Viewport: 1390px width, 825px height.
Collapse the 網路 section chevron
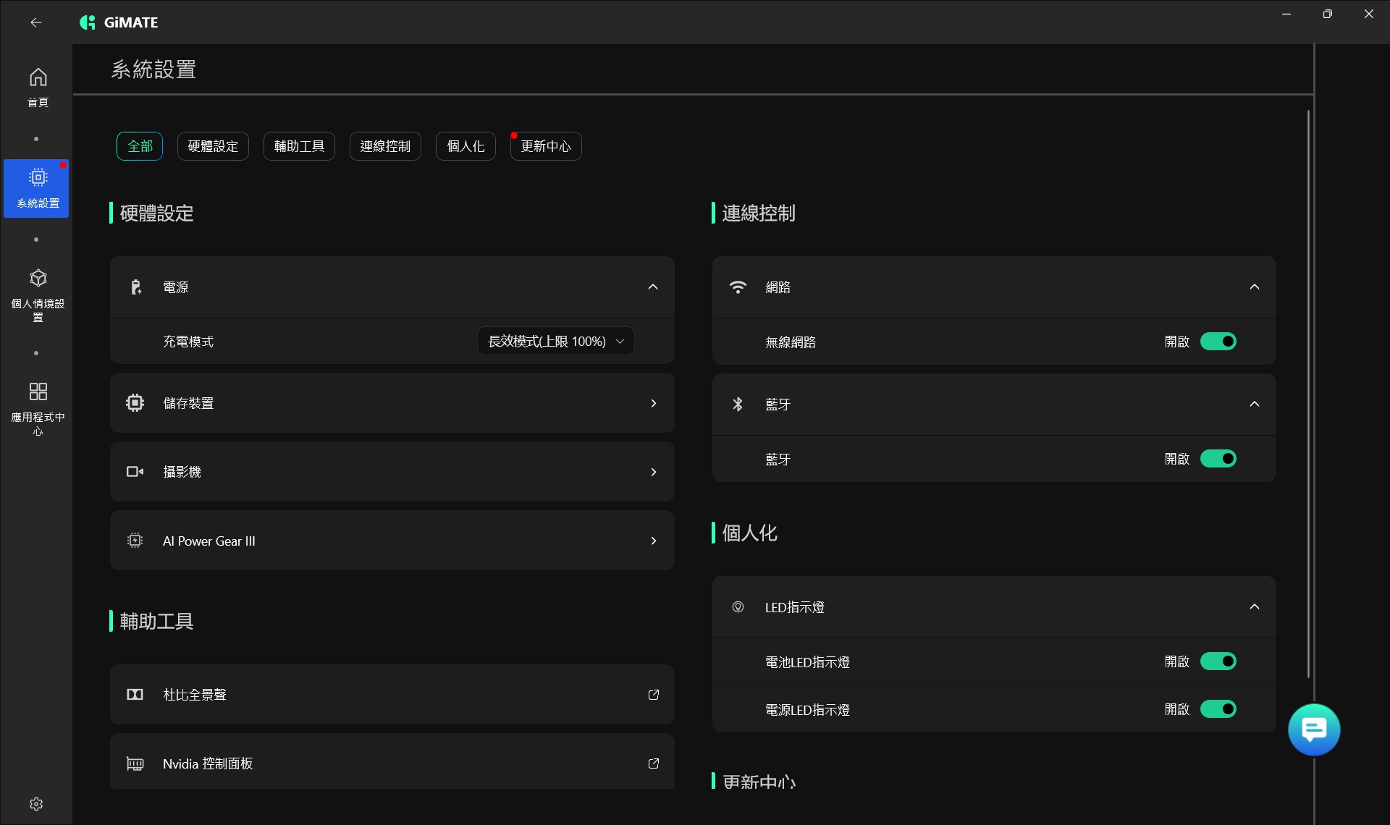pyautogui.click(x=1255, y=287)
